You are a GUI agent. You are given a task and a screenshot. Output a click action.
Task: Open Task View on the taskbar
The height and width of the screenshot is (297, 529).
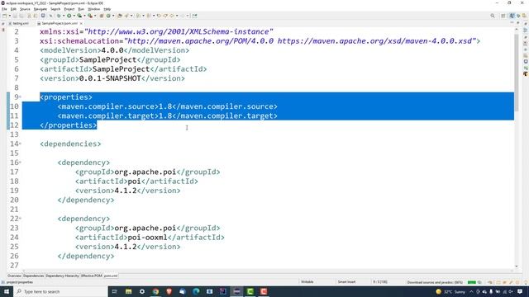(114, 291)
